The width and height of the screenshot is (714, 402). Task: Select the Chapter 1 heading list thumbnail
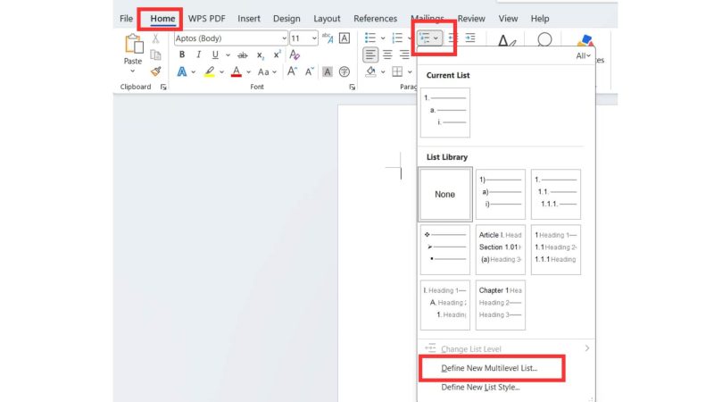[501, 305]
